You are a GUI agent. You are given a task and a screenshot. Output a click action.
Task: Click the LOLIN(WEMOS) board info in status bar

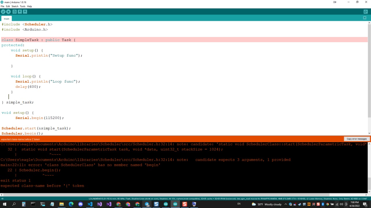tap(228, 199)
